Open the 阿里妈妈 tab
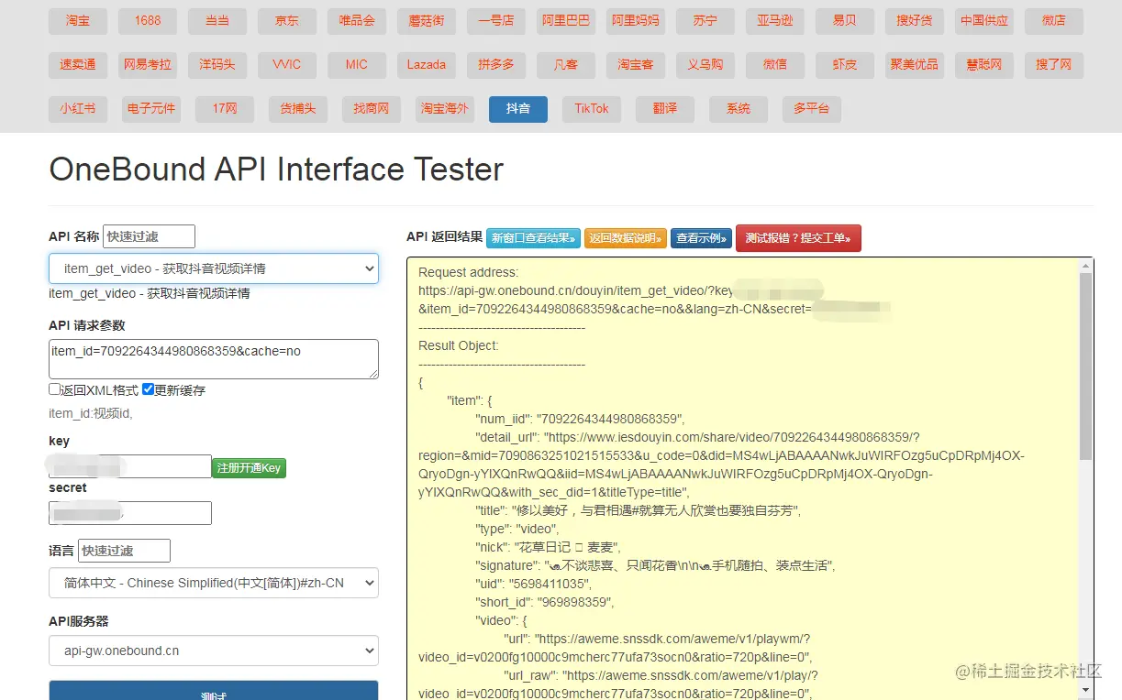 point(636,21)
